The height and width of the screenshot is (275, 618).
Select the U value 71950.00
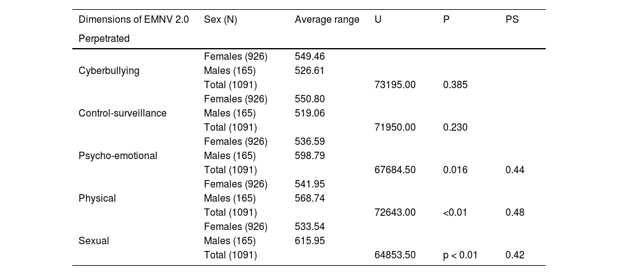tap(395, 127)
